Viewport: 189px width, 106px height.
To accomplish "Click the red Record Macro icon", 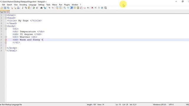I will click(x=92, y=8).
